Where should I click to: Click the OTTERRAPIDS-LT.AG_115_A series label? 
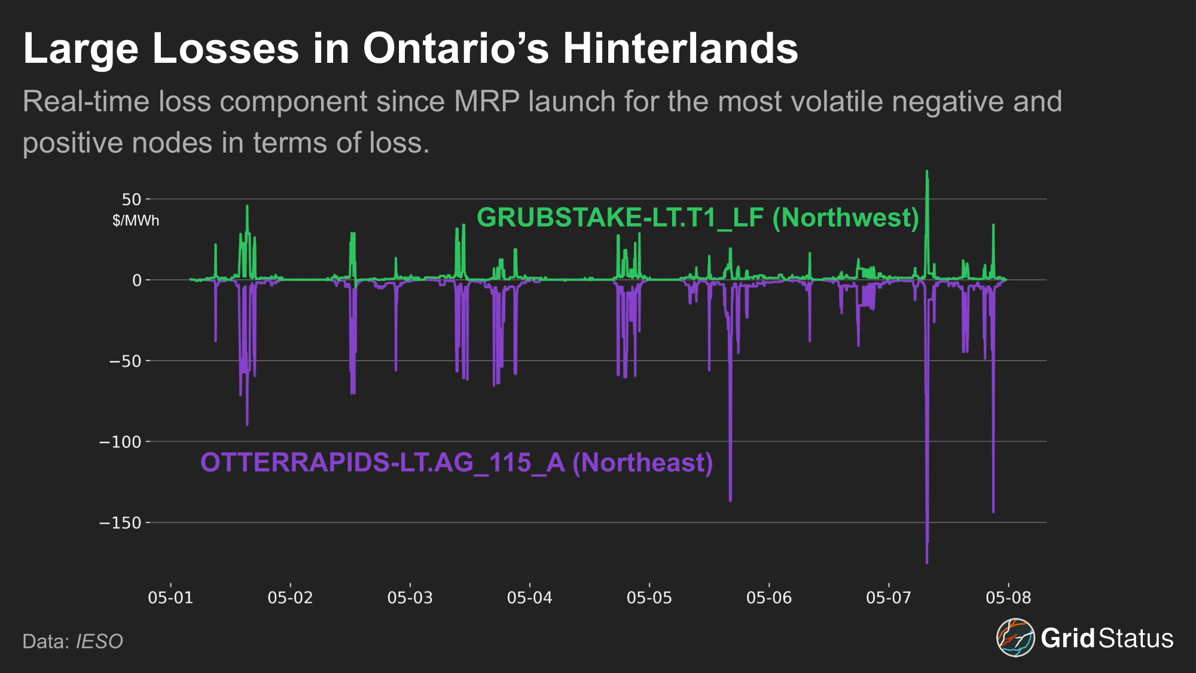456,463
